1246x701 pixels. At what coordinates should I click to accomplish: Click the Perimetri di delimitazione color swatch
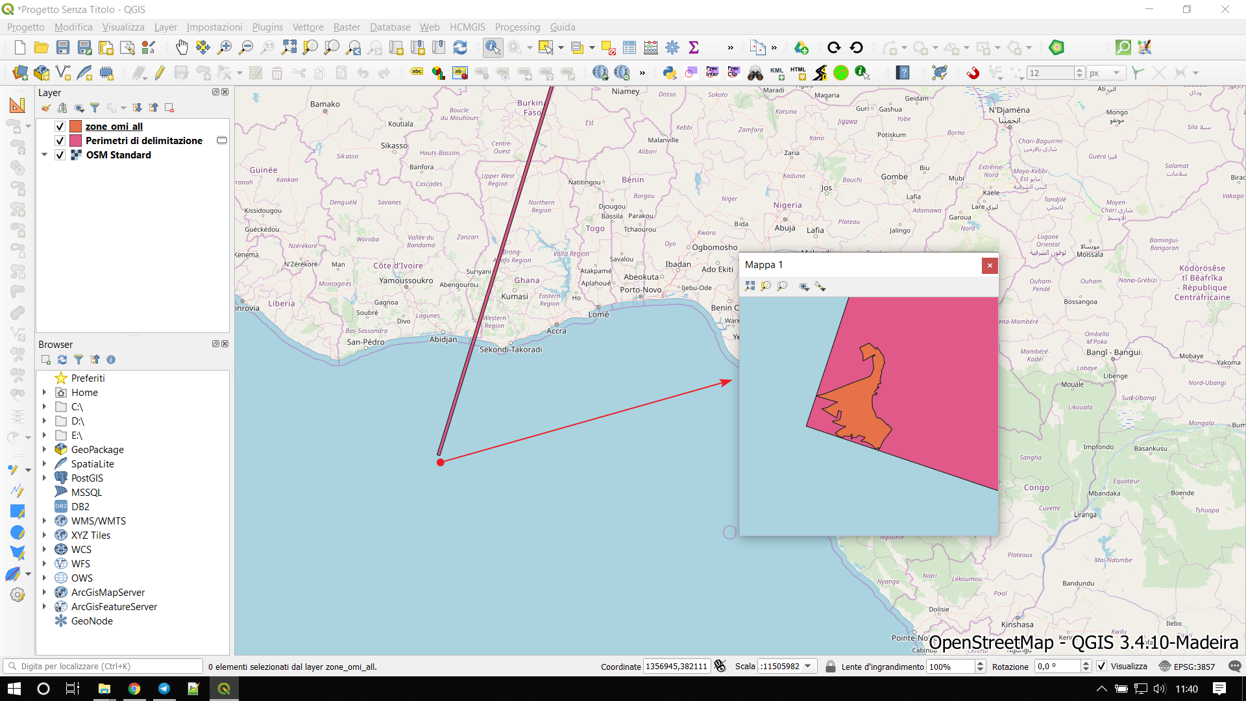click(75, 141)
